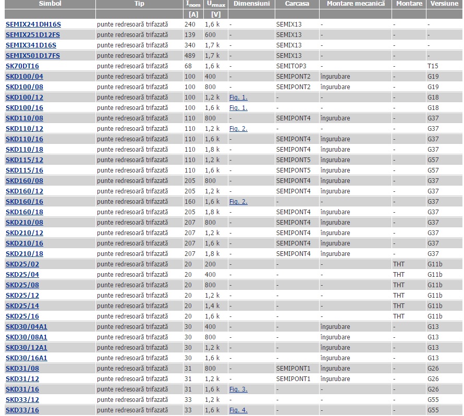Open the SKD210/12 product link
The height and width of the screenshot is (416, 464).
click(x=25, y=233)
